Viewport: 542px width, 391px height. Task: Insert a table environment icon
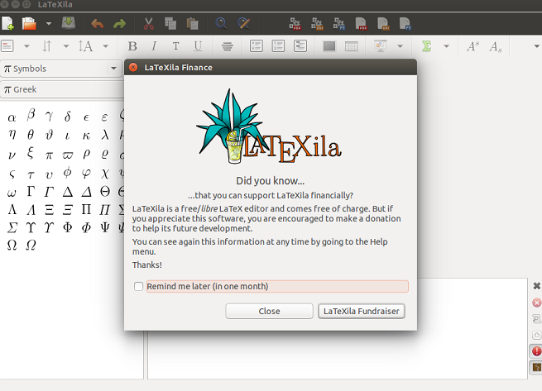pos(351,46)
